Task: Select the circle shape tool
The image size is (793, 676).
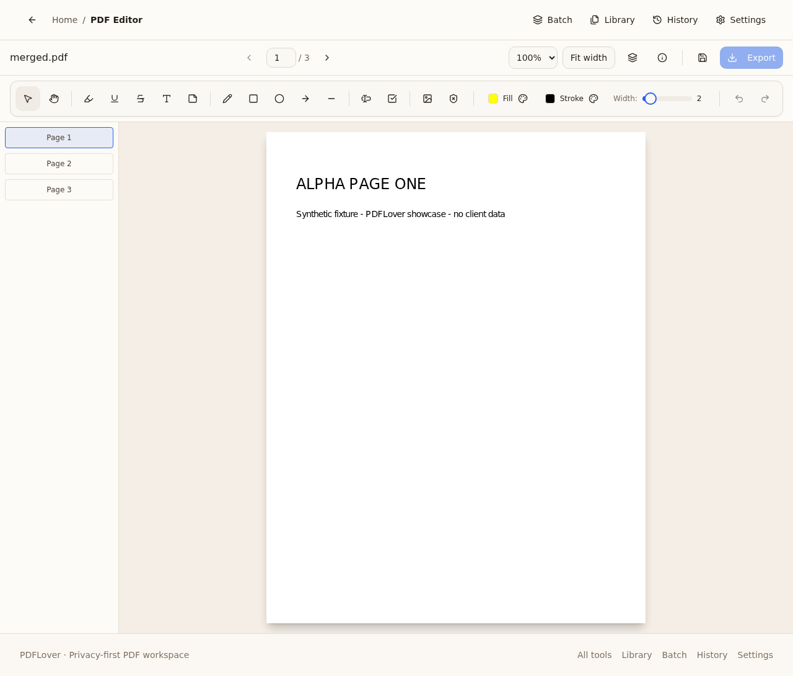Action: tap(279, 99)
